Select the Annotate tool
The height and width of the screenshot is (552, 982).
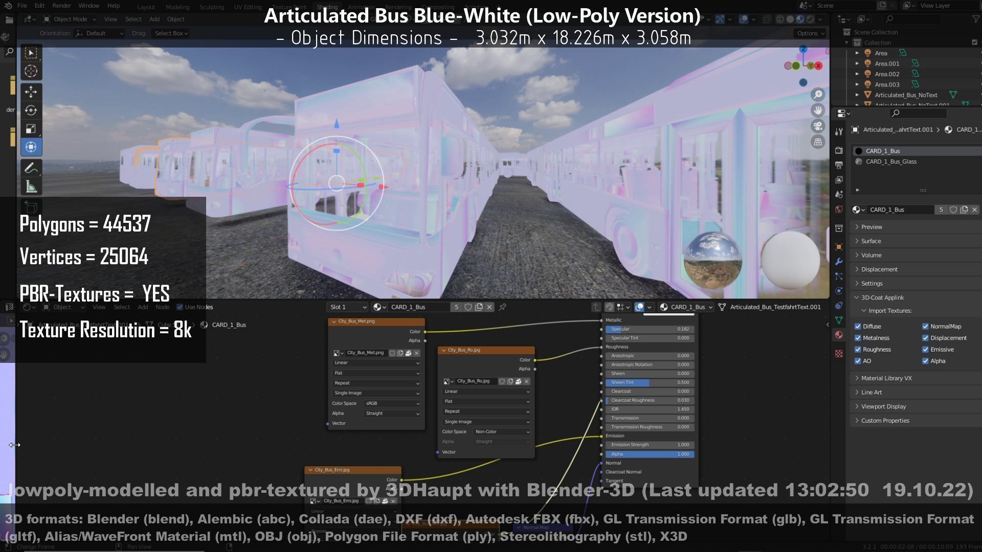point(31,168)
